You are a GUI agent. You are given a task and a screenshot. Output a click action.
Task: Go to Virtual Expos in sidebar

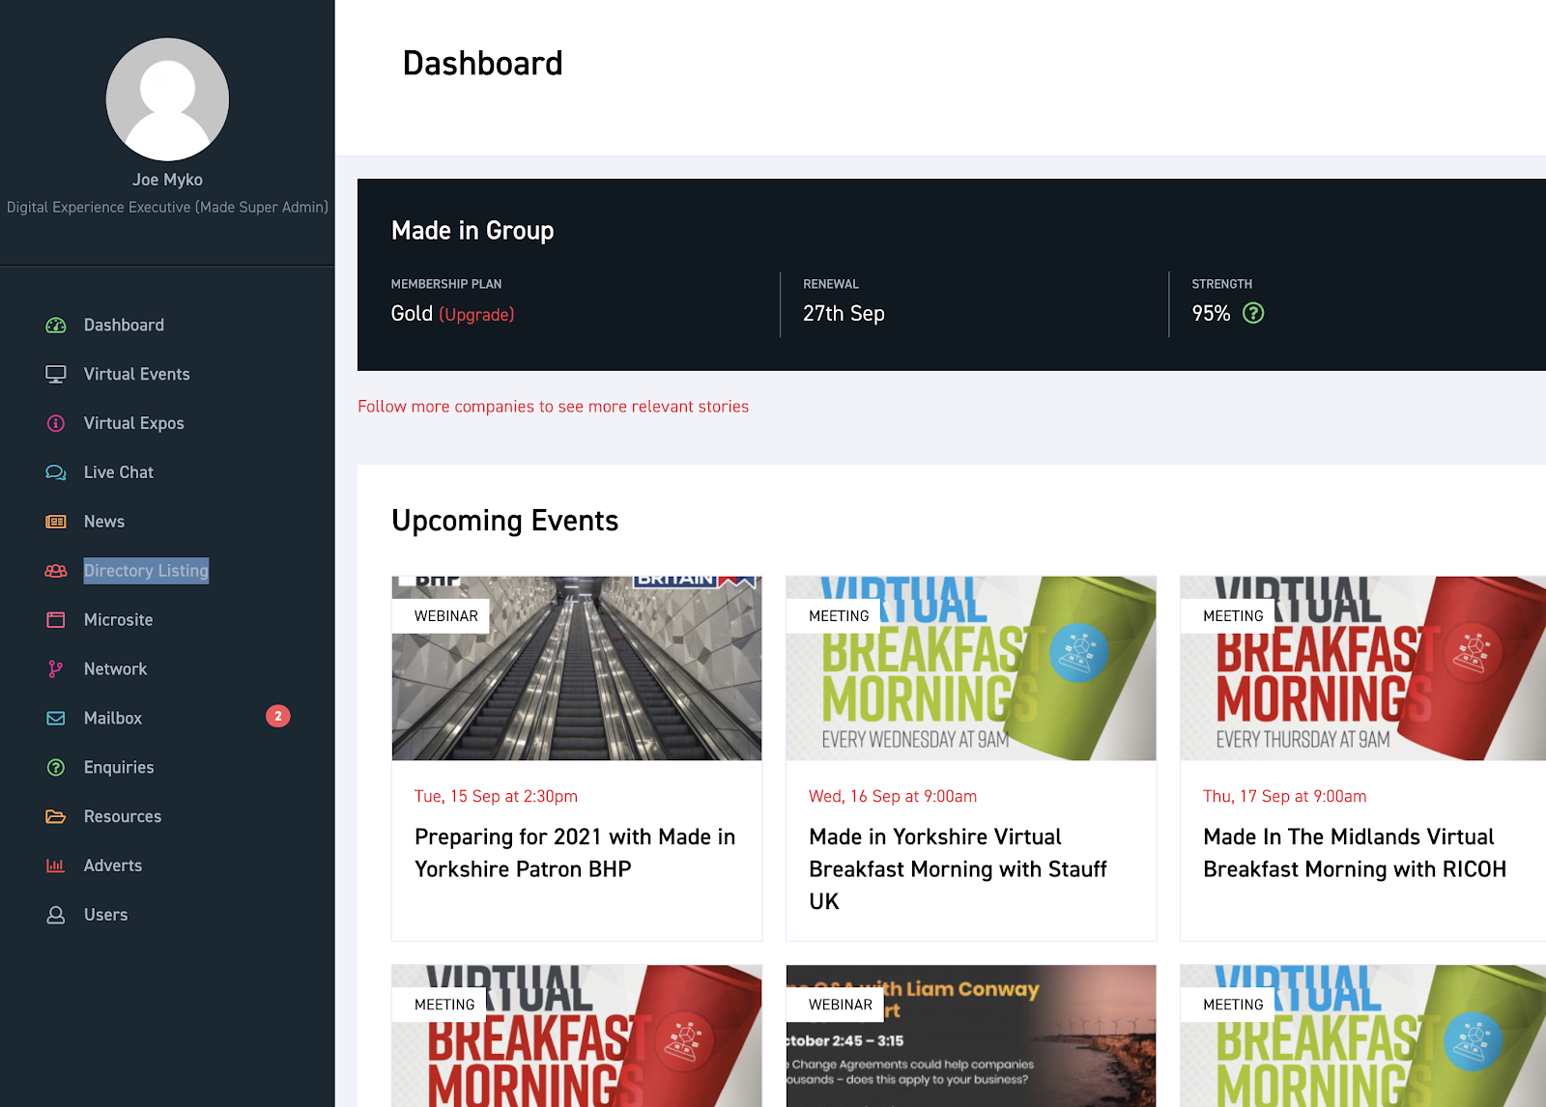click(133, 424)
